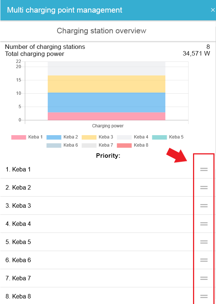Click the Keba 8 red legend swatch

click(124, 146)
